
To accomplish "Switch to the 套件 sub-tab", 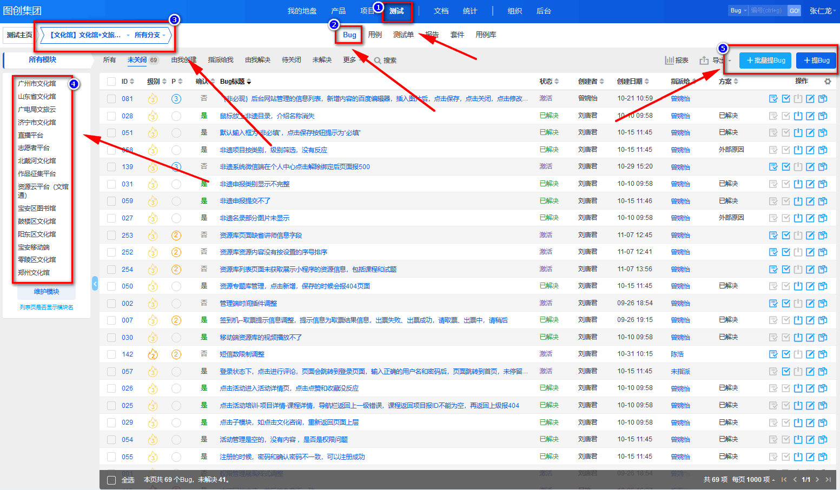I will coord(457,35).
